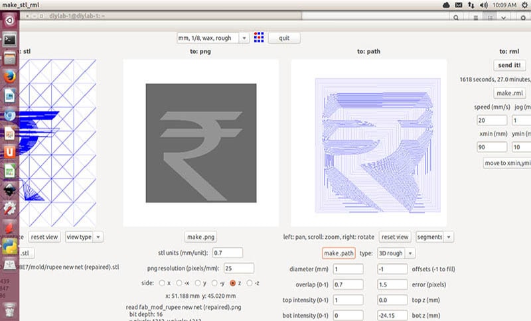
Task: Click the 'make .rml' button
Action: click(510, 93)
